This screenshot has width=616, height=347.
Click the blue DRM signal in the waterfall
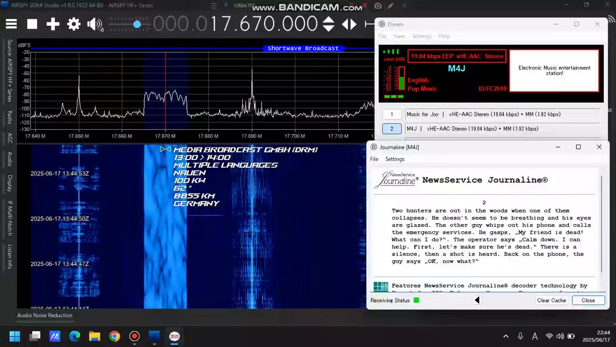click(166, 227)
